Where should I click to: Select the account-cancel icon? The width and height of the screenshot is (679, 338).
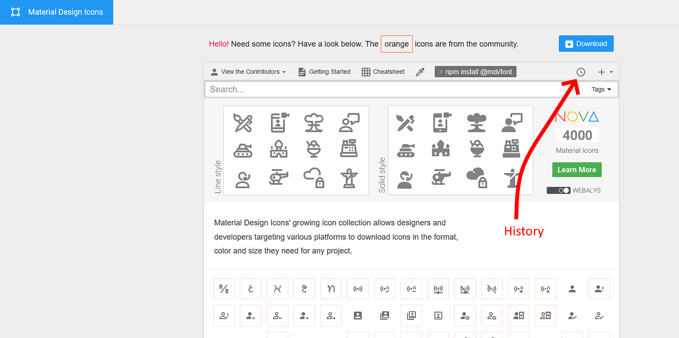tap(465, 315)
